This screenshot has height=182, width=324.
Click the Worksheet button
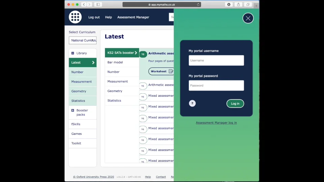click(161, 71)
